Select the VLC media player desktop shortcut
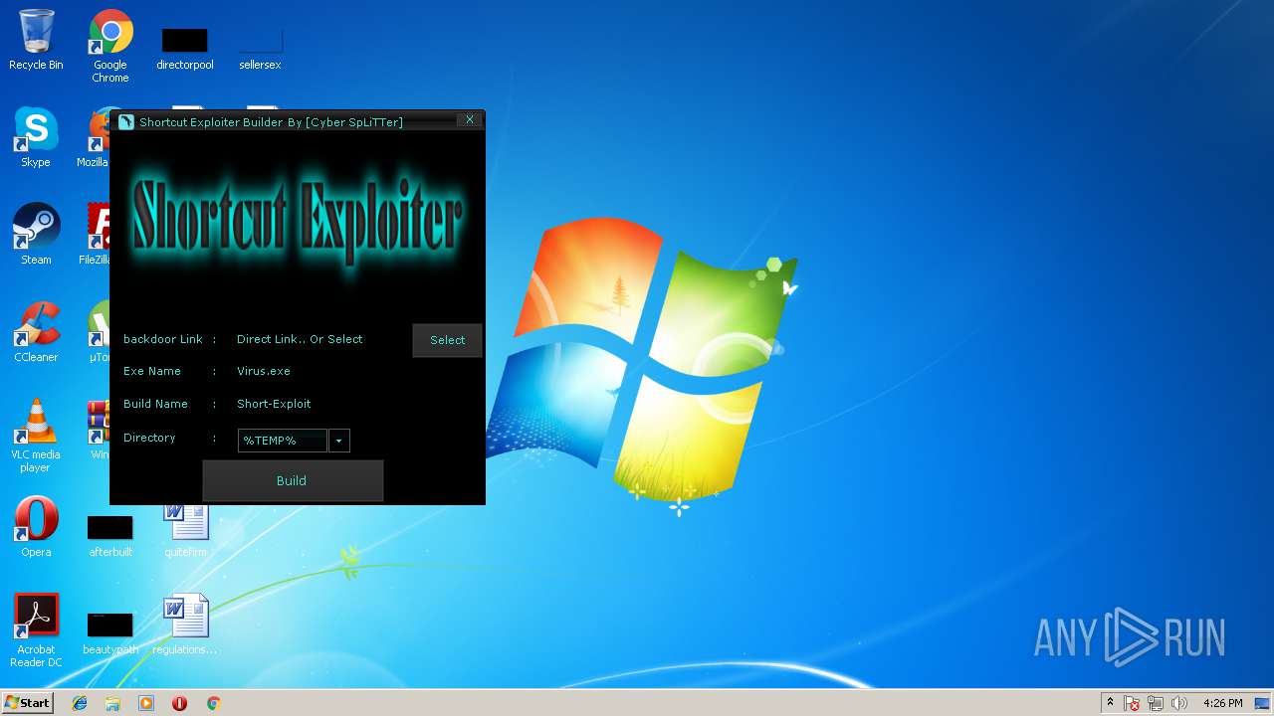Viewport: 1274px width, 716px height. tap(36, 436)
